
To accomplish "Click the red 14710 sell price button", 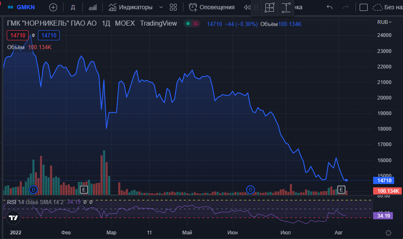I will click(x=18, y=35).
